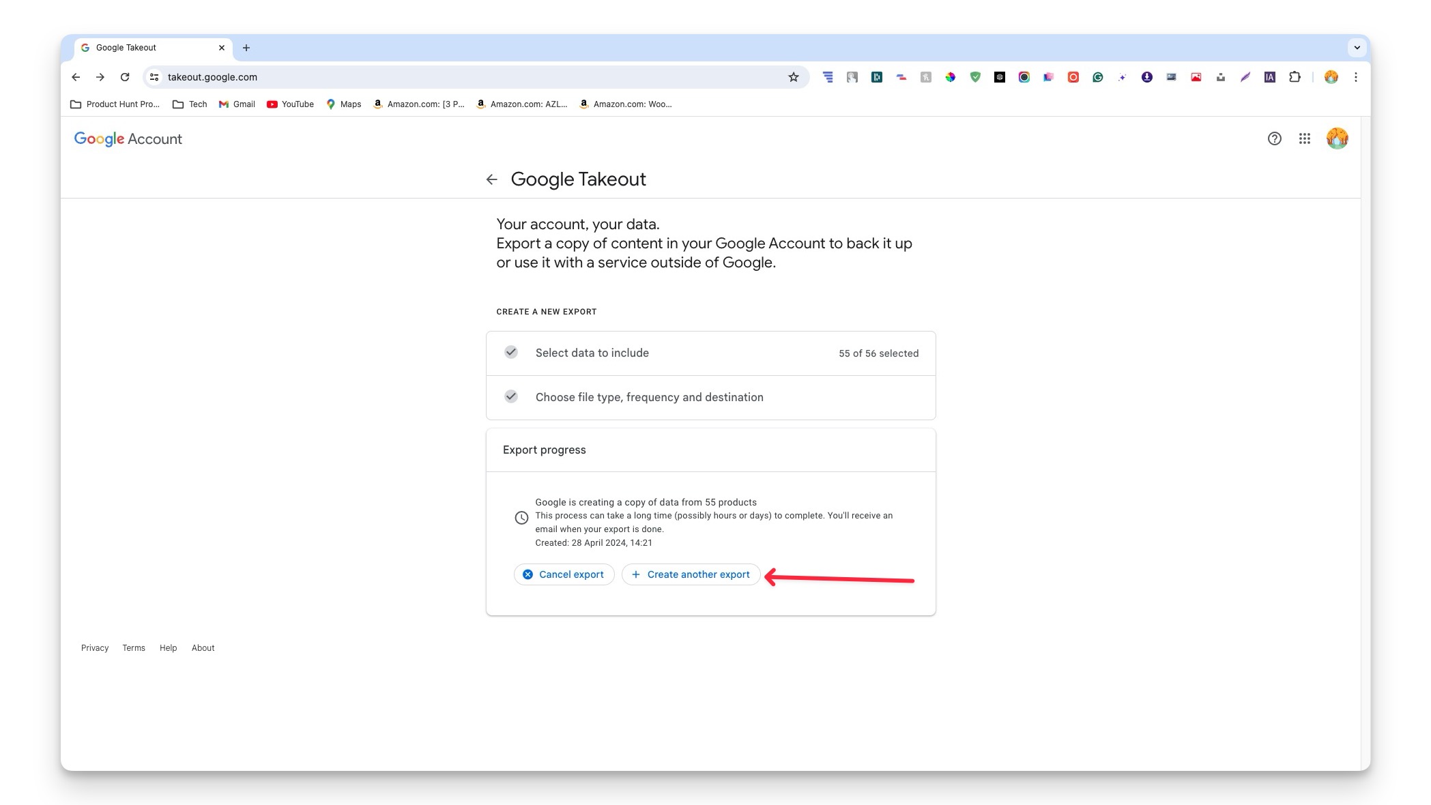Expand the Select data to include step
Image resolution: width=1431 pixels, height=805 pixels.
point(710,353)
